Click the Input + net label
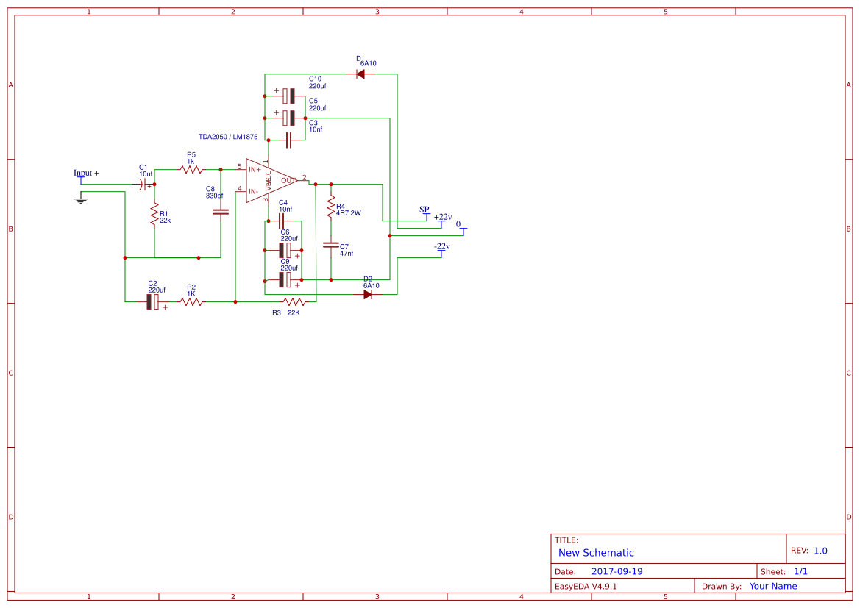This screenshot has height=608, width=860. [x=85, y=172]
